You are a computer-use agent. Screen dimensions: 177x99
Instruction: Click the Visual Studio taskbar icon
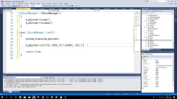point(34,97)
